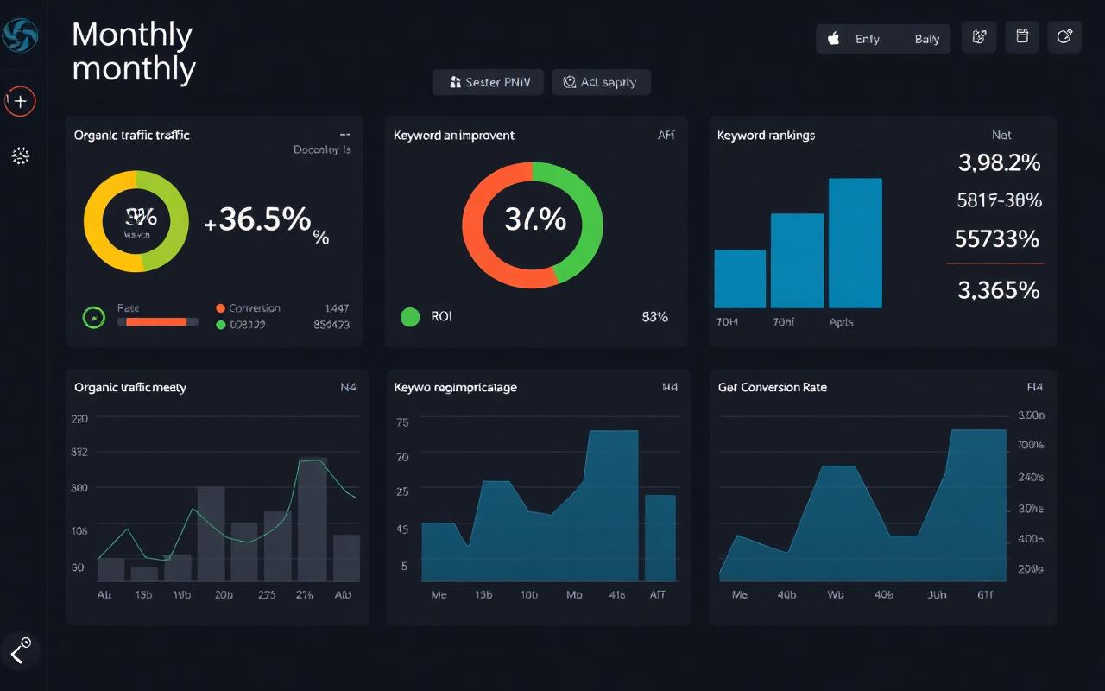Screen dimensions: 1105x691
Task: Open the N4 menu on the Organic traffic chart
Action: (x=348, y=388)
